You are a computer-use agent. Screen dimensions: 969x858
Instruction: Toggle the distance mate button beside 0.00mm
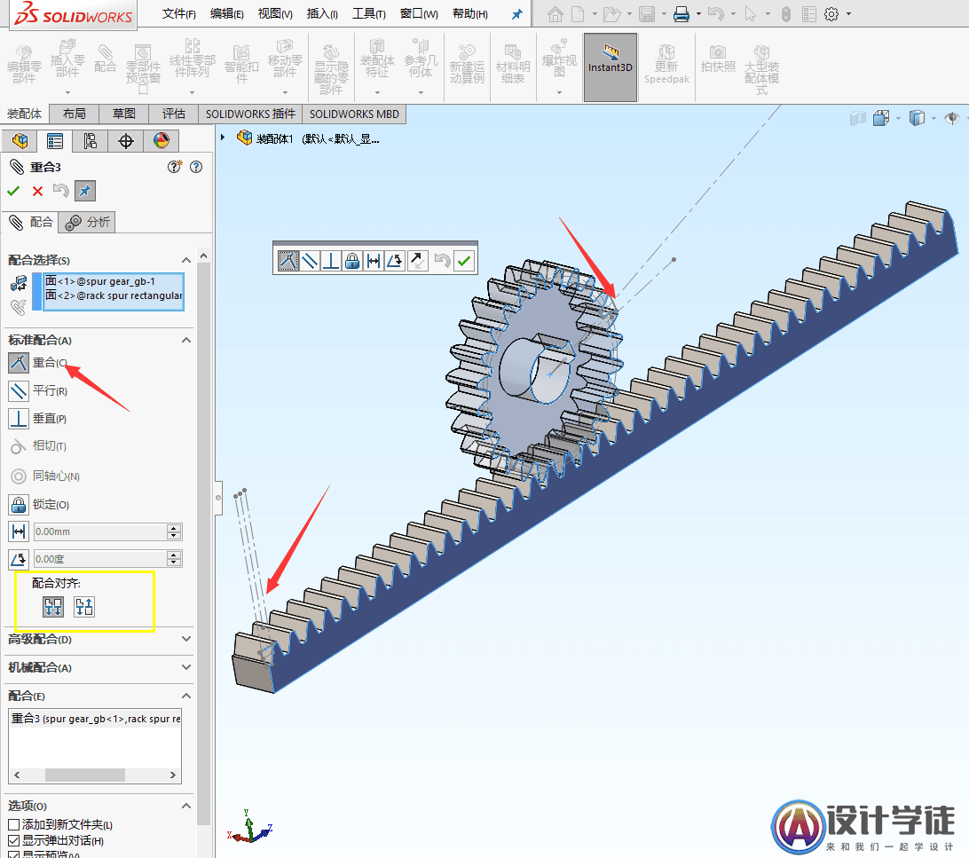19,531
